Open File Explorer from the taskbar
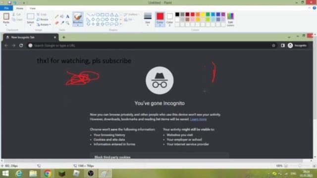Screen dimensions: 317x178 (x=33, y=174)
